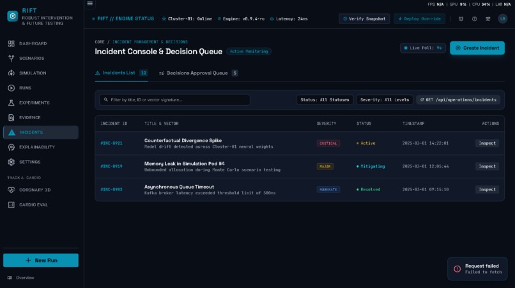The width and height of the screenshot is (515, 288).
Task: Click the MAJOR severity badge
Action: click(x=325, y=166)
